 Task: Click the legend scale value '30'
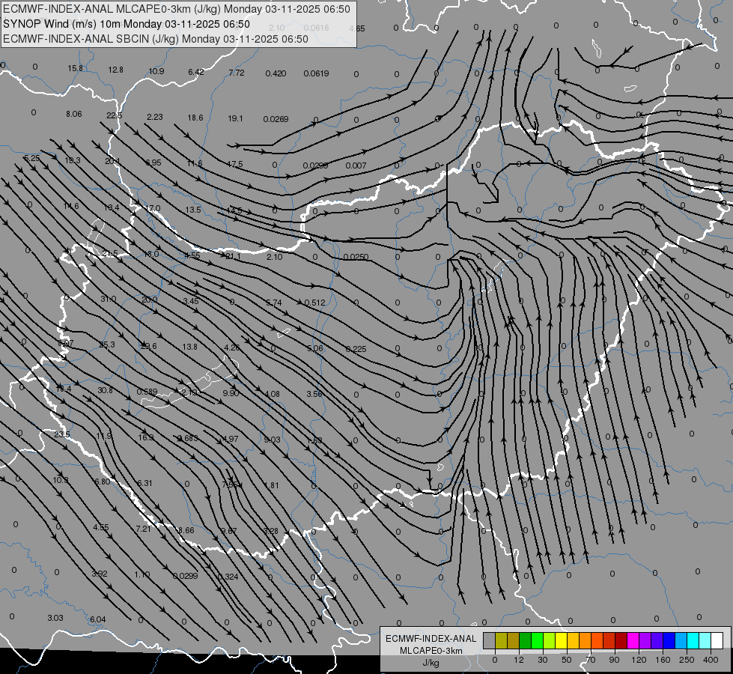[x=542, y=660]
